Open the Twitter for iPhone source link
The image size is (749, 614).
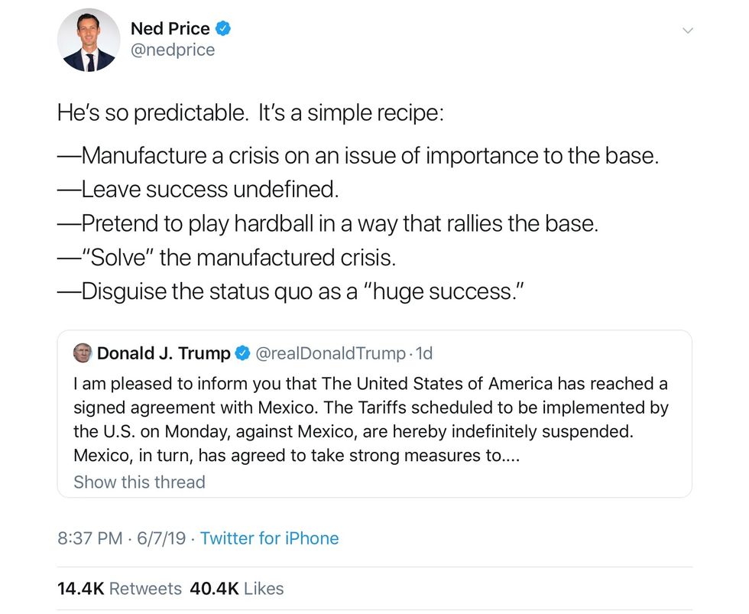(x=269, y=538)
